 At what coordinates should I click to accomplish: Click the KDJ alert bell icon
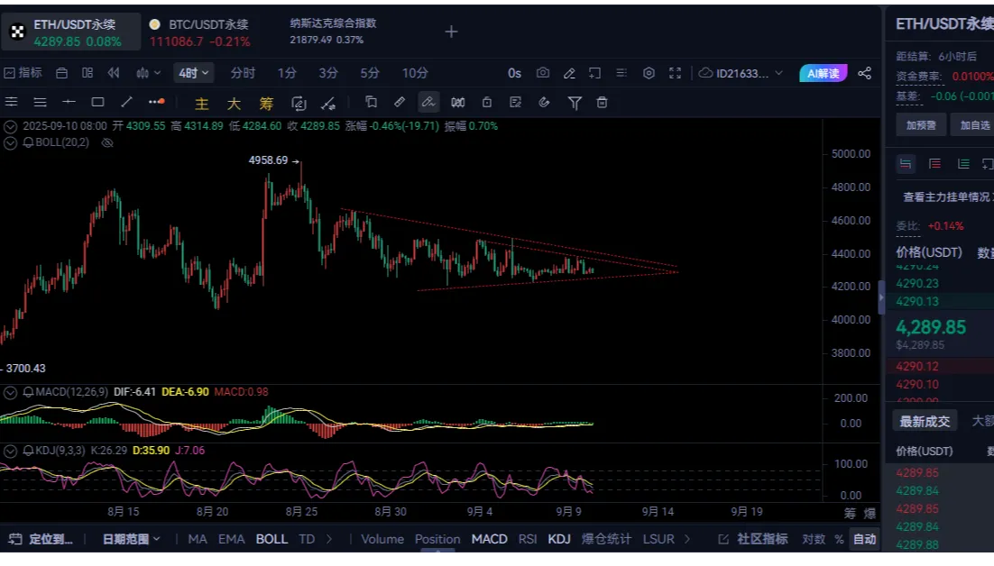29,451
